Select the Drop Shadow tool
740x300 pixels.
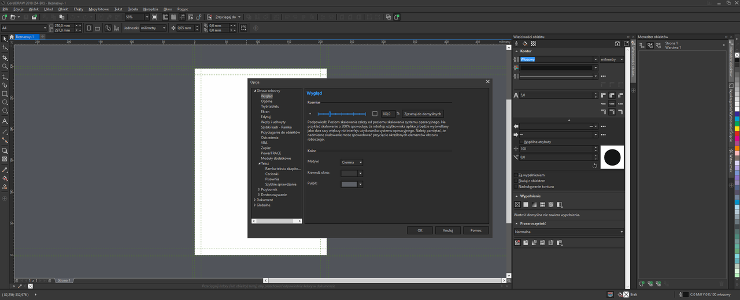(x=5, y=150)
